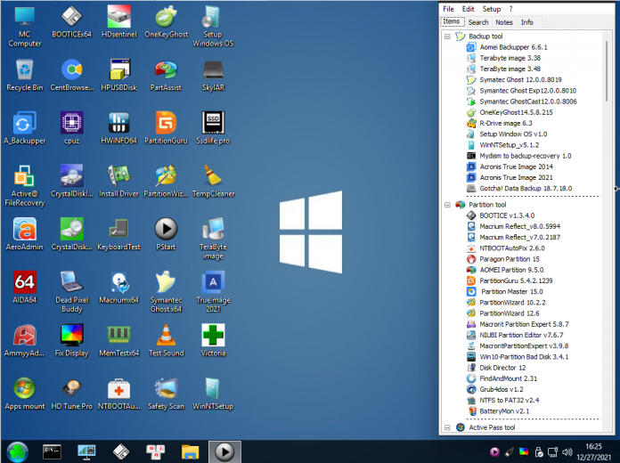Select Gotcha! Data Backup 18.7.18.0 entry
The height and width of the screenshot is (463, 620).
point(526,189)
